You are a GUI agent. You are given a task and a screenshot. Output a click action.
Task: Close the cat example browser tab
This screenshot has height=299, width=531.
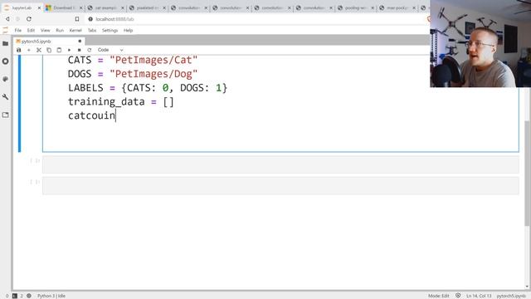[x=123, y=7]
